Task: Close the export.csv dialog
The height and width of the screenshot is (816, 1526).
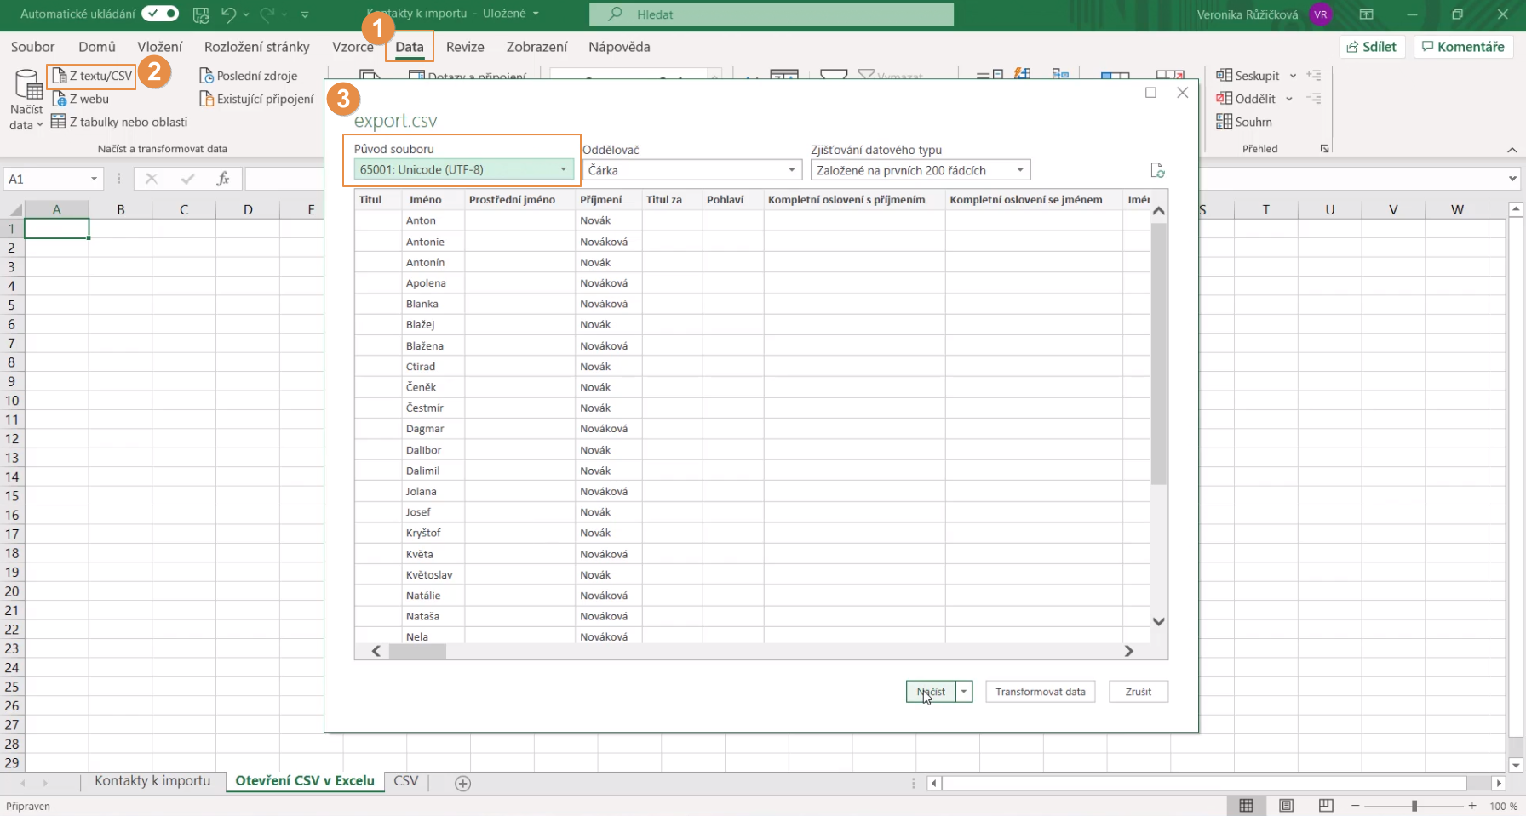Action: [1183, 93]
